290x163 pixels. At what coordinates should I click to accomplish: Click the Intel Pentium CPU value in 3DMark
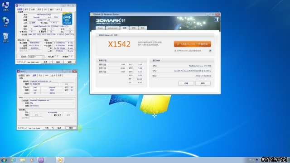click(x=193, y=71)
